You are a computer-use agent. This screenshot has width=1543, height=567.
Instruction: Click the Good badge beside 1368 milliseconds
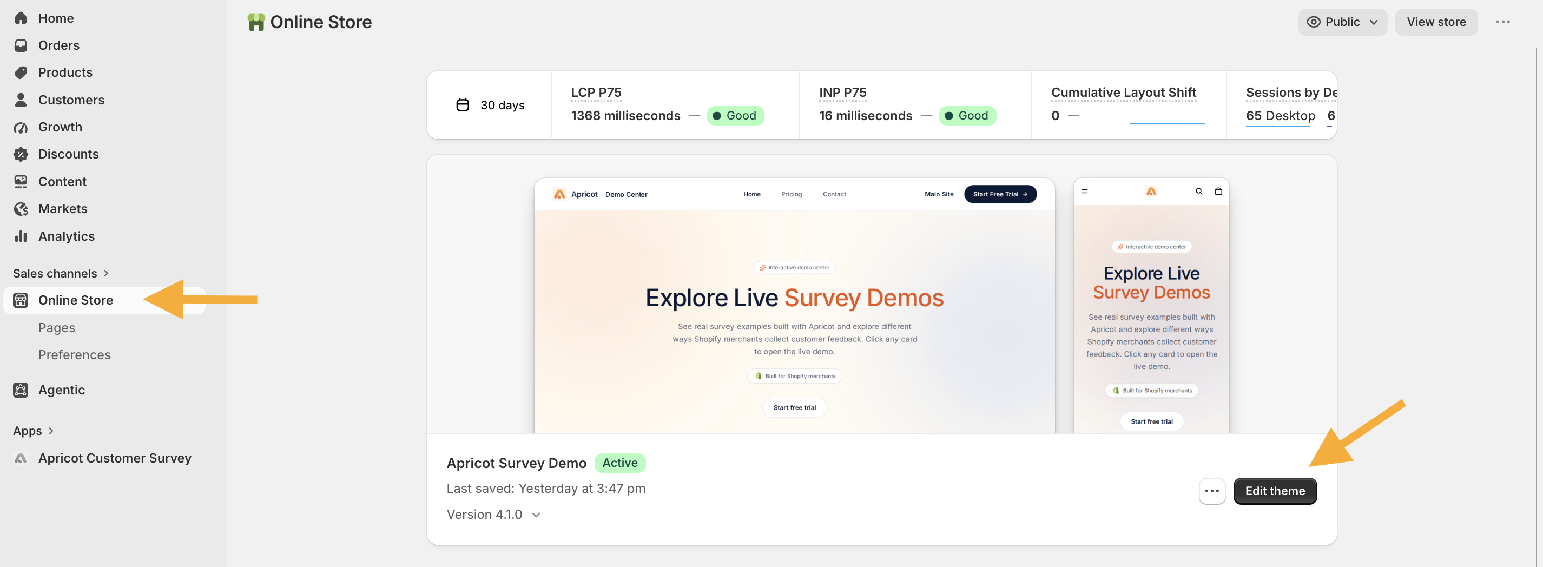pyautogui.click(x=735, y=116)
